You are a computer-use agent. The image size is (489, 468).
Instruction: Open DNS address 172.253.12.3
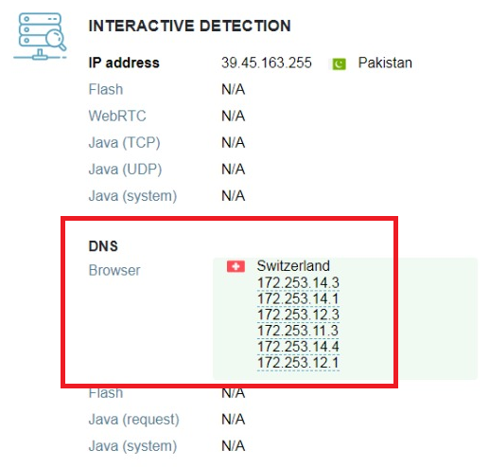pos(298,315)
